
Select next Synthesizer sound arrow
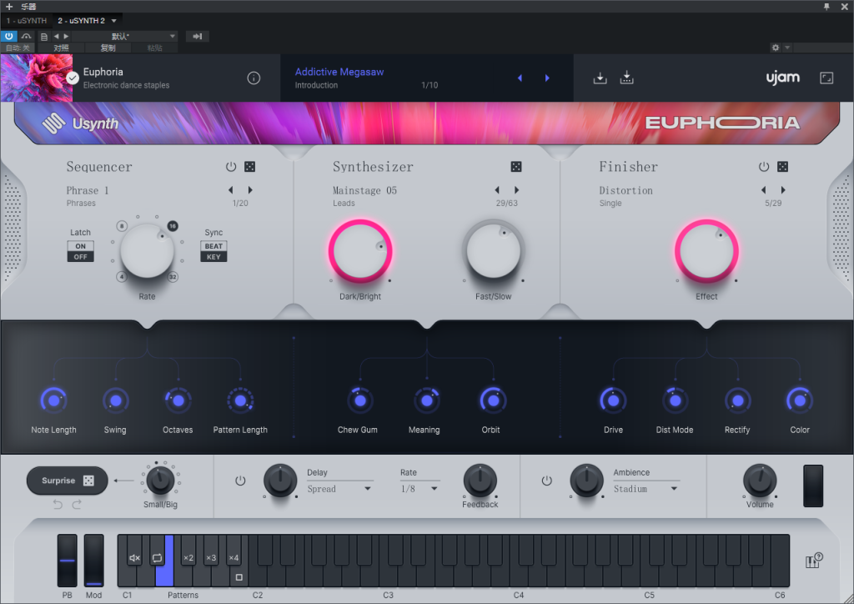pyautogui.click(x=516, y=190)
